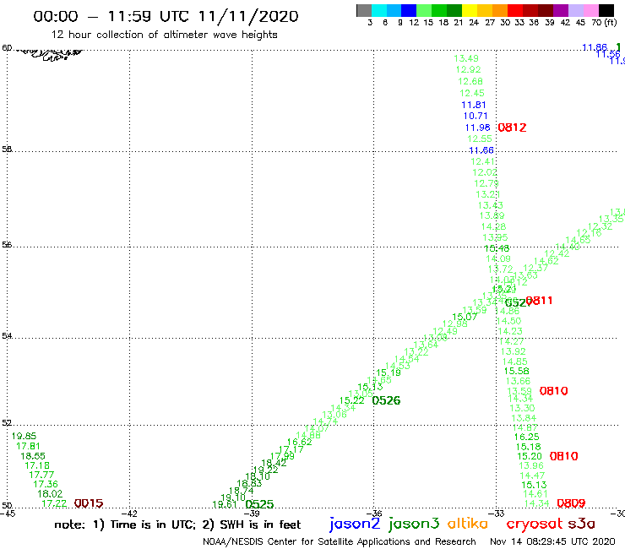Click the blue wave height value 10.71
Viewport: 625px width, 549px height.
click(x=476, y=116)
